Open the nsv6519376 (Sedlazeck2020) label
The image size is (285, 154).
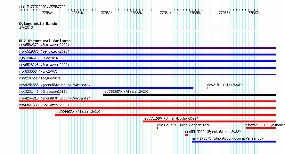click(x=44, y=51)
